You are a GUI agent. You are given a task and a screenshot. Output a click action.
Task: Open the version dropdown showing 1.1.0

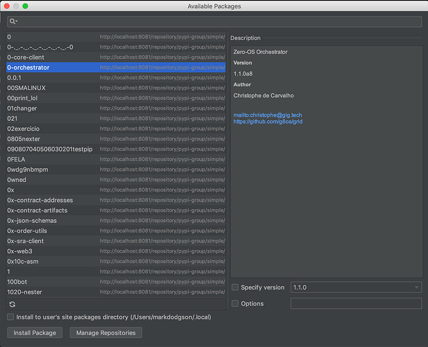[356, 287]
